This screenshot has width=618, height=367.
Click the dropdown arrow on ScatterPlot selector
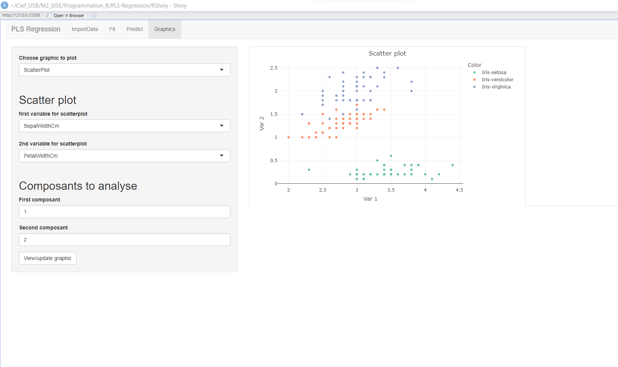coord(222,70)
